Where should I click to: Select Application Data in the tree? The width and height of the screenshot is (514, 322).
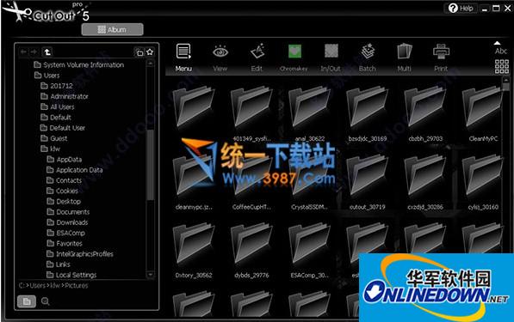[x=75, y=170]
